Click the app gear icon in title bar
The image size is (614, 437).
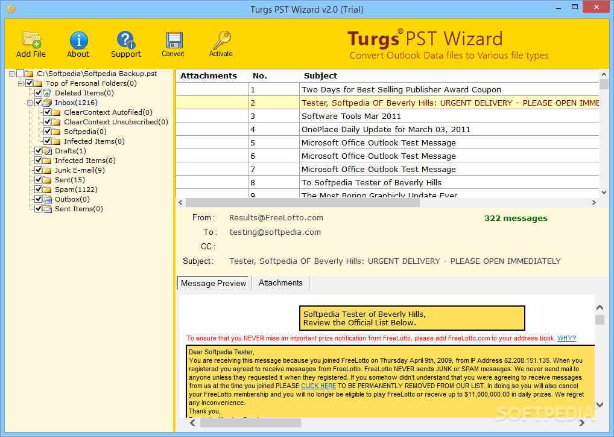(x=11, y=9)
